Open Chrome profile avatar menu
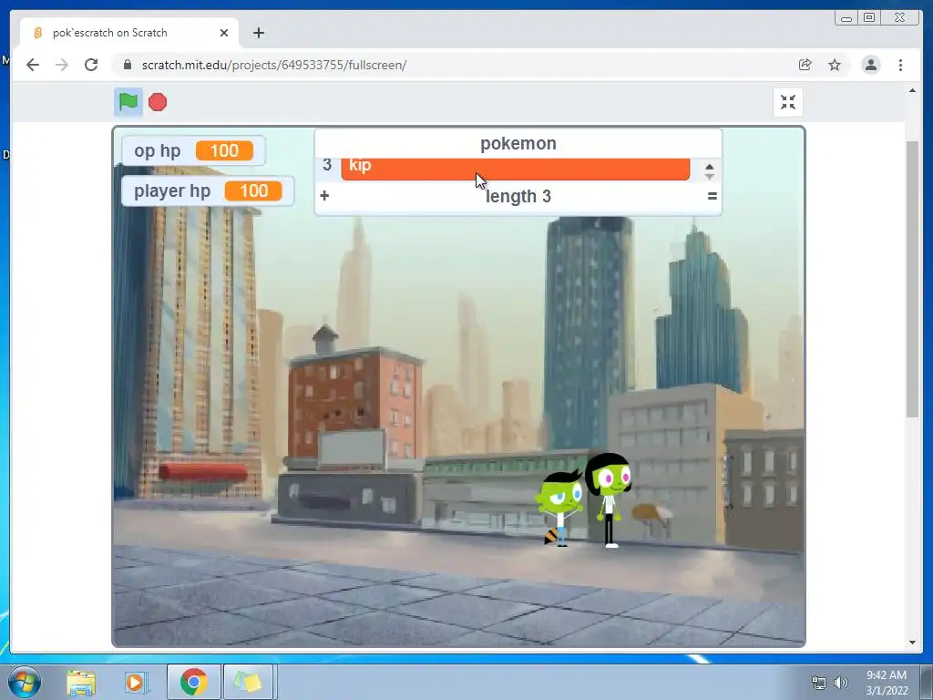 pos(870,65)
